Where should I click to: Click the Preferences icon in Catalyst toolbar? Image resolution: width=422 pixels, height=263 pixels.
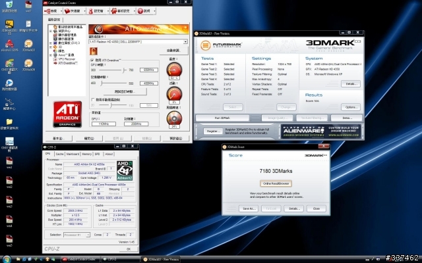point(114,11)
